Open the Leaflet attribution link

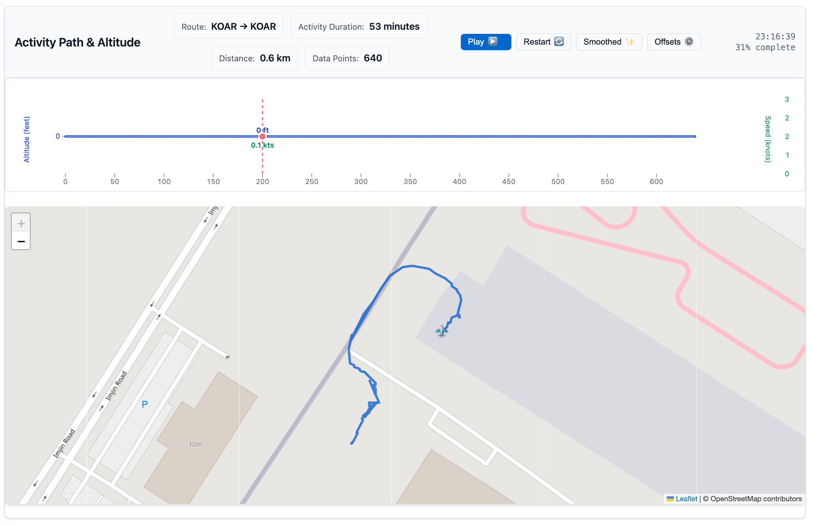tap(686, 499)
